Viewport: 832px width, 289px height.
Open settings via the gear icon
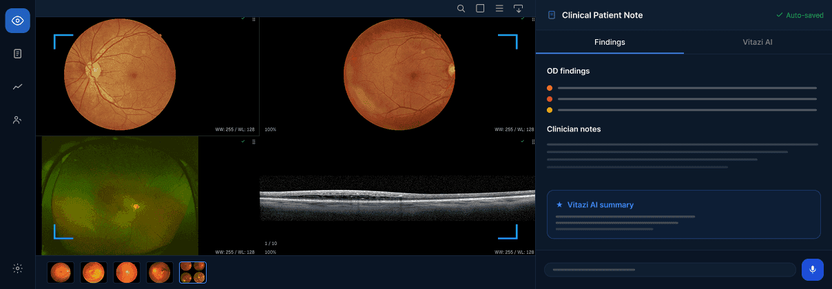(17, 268)
